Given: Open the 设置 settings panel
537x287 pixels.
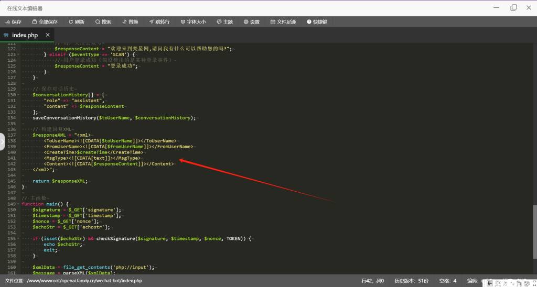Looking at the screenshot, I should 251,22.
